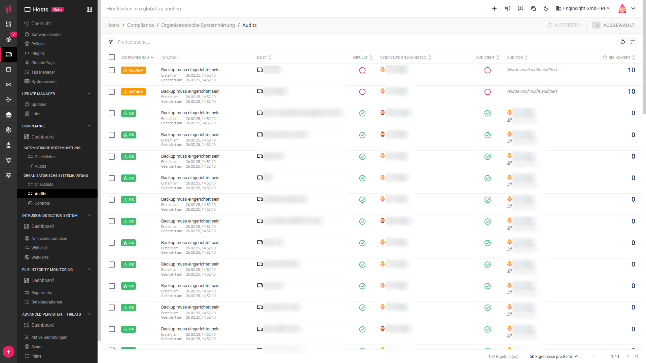
Task: Go to next results page
Action: [x=628, y=356]
